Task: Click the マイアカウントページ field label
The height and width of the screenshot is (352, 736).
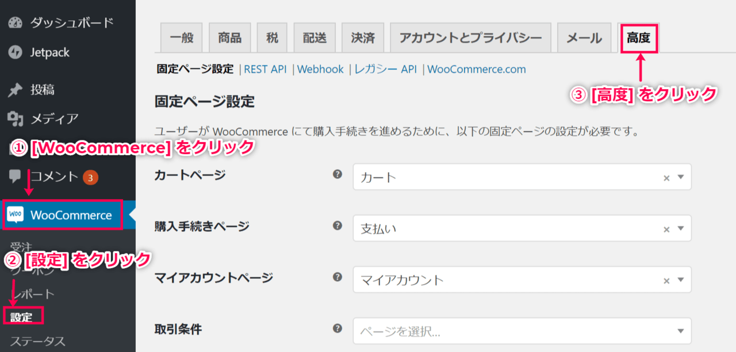Action: coord(214,278)
